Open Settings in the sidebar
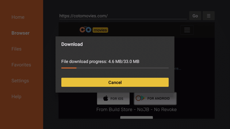 (x=20, y=81)
